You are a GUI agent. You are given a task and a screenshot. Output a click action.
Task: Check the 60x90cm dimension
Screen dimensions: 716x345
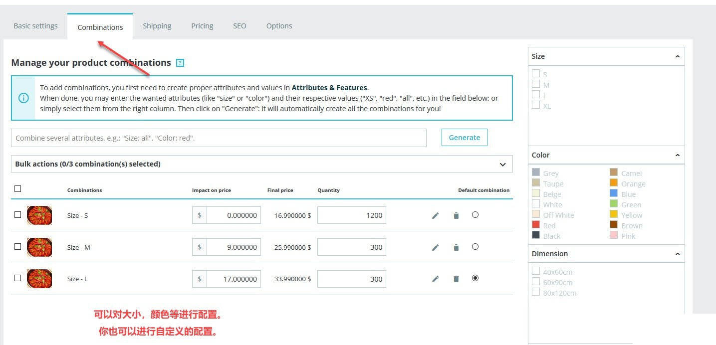(536, 281)
